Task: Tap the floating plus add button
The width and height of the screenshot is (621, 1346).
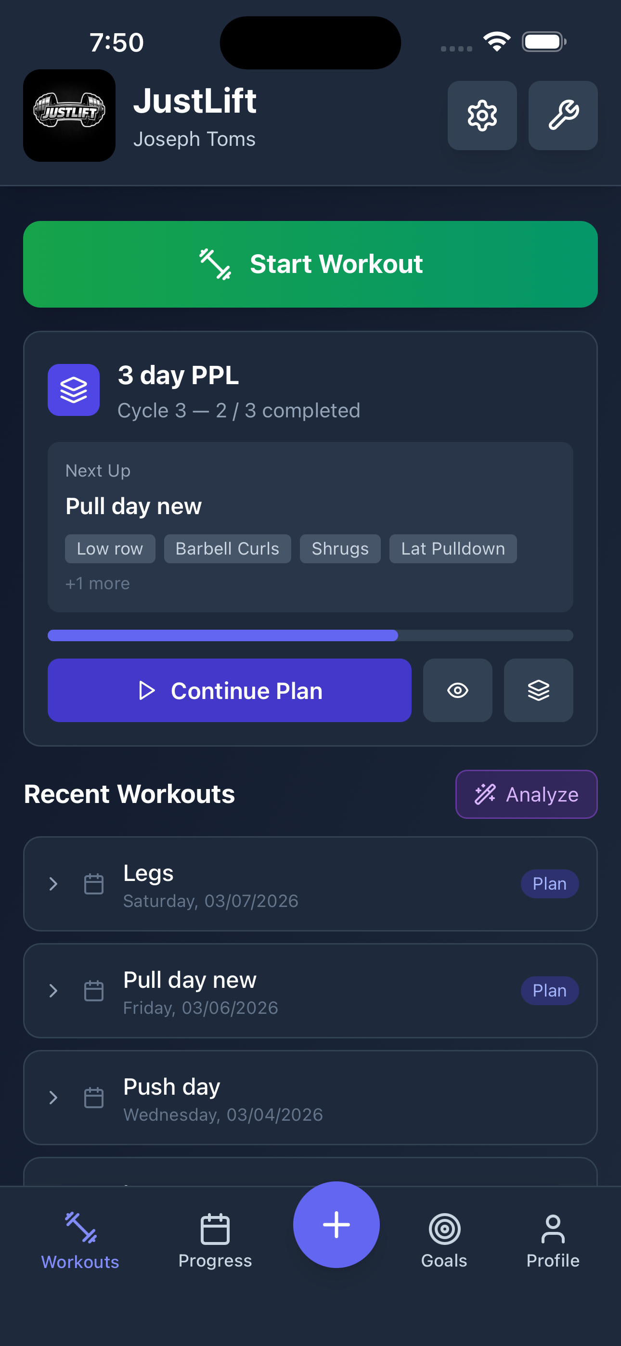Action: tap(336, 1224)
